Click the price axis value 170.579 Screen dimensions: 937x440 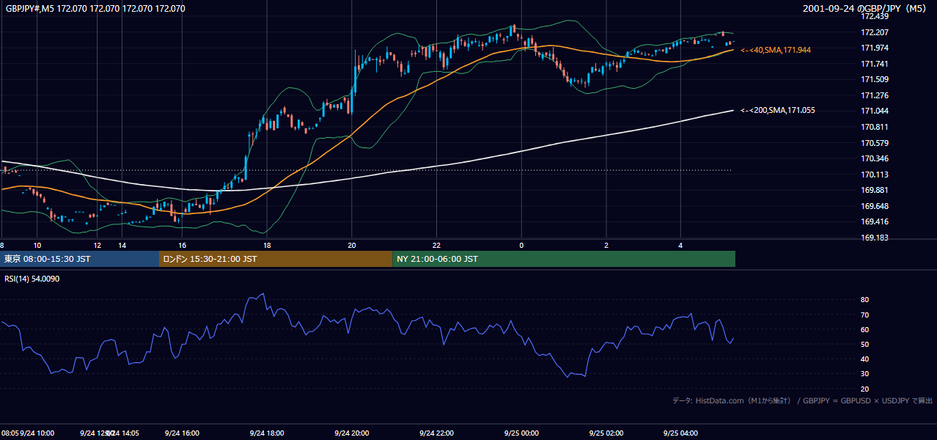click(875, 143)
